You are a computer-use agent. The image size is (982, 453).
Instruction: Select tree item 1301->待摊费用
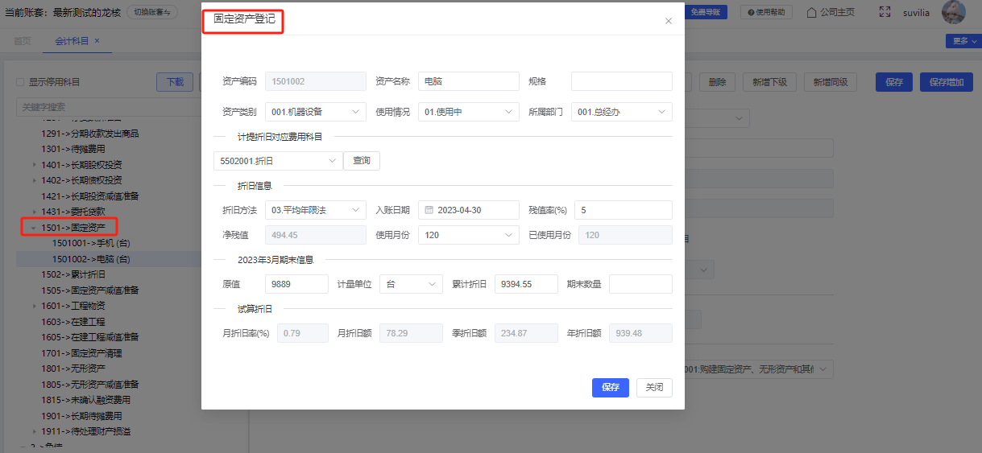73,149
